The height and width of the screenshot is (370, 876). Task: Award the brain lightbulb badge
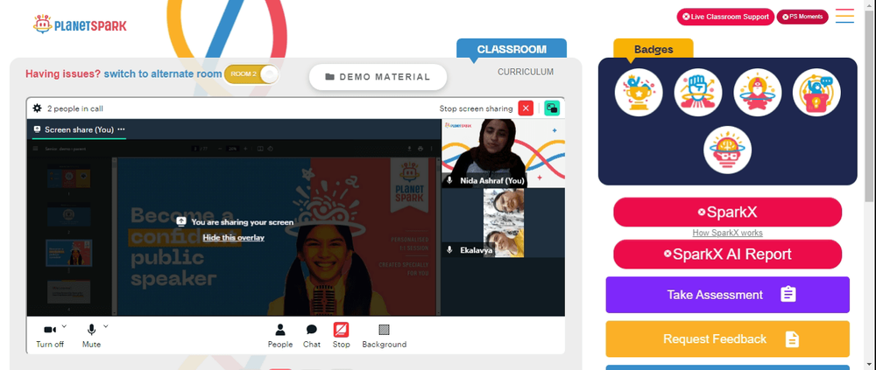click(727, 150)
